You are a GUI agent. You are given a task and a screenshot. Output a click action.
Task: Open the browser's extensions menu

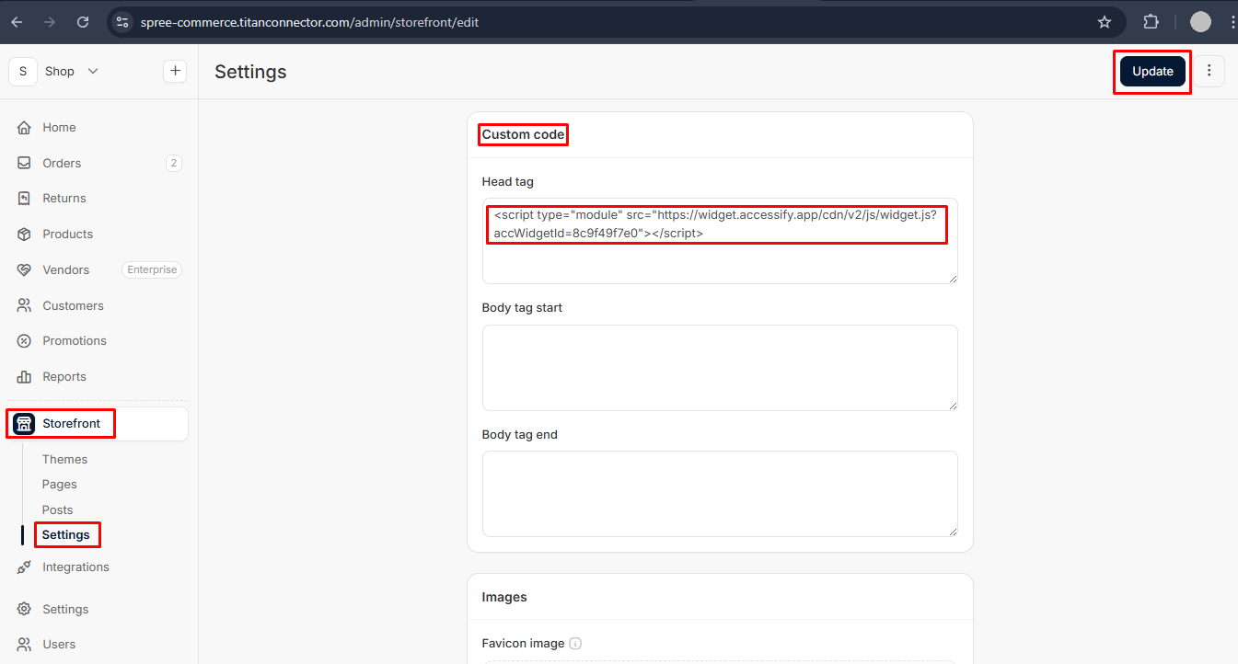[1151, 22]
